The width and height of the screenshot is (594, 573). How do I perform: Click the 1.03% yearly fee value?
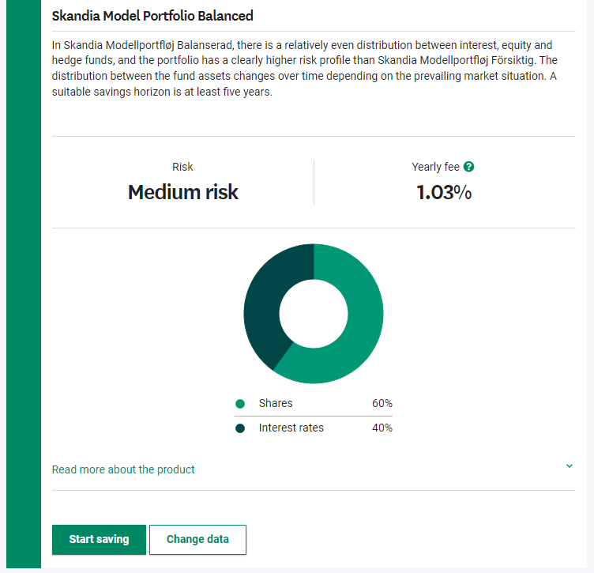[444, 192]
